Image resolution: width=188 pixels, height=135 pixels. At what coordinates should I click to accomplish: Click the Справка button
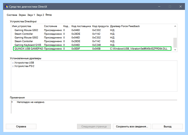(21, 126)
